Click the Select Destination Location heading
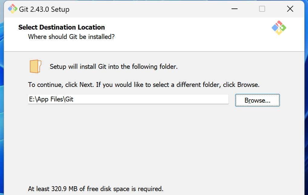This screenshot has width=308, height=195. 61,27
